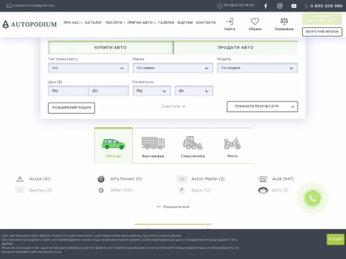Screen dimensions: 346x259
Task: Click Зворотний зв'язок button
Action: (x=322, y=32)
